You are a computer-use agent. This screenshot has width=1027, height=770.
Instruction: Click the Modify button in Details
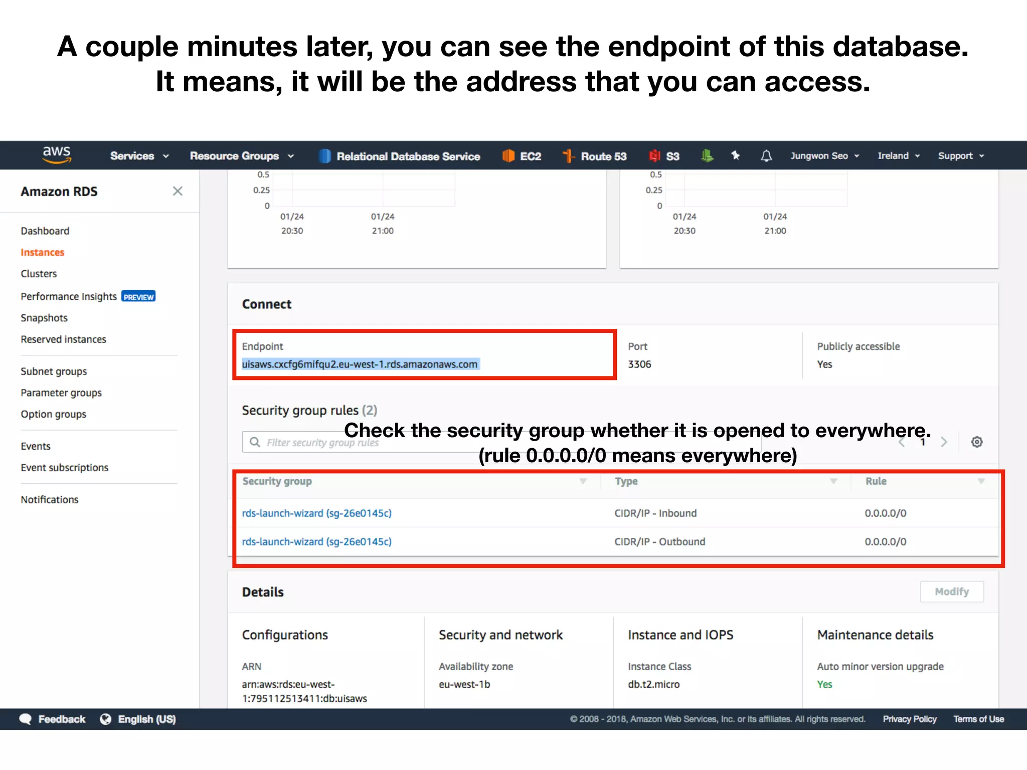pyautogui.click(x=952, y=592)
